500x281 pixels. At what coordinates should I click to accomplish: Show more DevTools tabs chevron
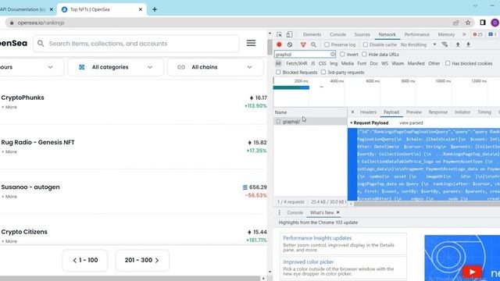(x=464, y=34)
